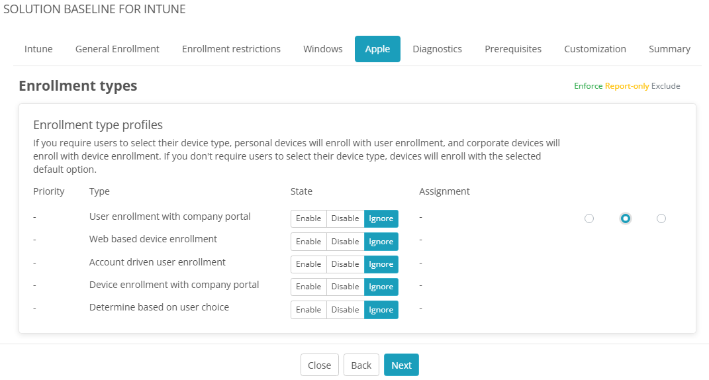Select the Apple tab
This screenshot has width=709, height=380.
click(377, 49)
